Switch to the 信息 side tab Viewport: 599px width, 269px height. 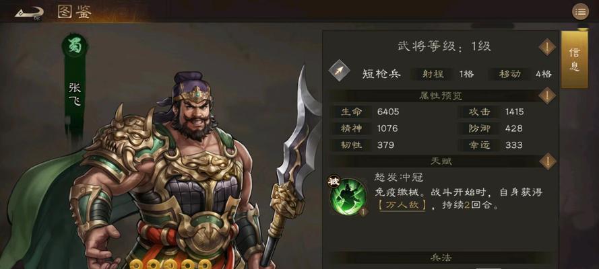coord(574,60)
